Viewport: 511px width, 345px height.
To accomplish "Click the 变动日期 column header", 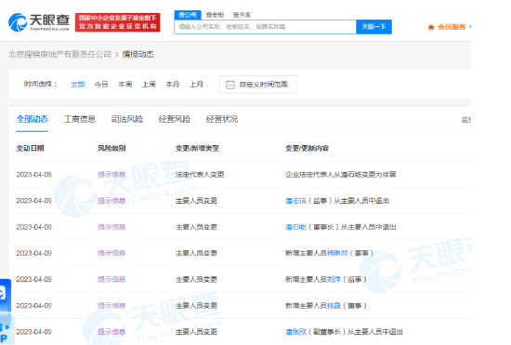I will click(x=31, y=149).
